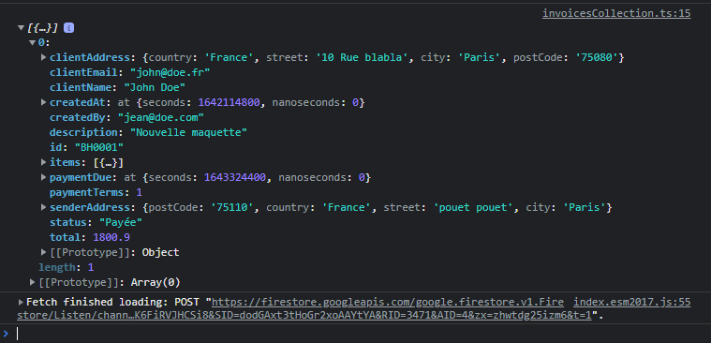
Task: Expand the createdAt timestamp
Action: click(44, 102)
